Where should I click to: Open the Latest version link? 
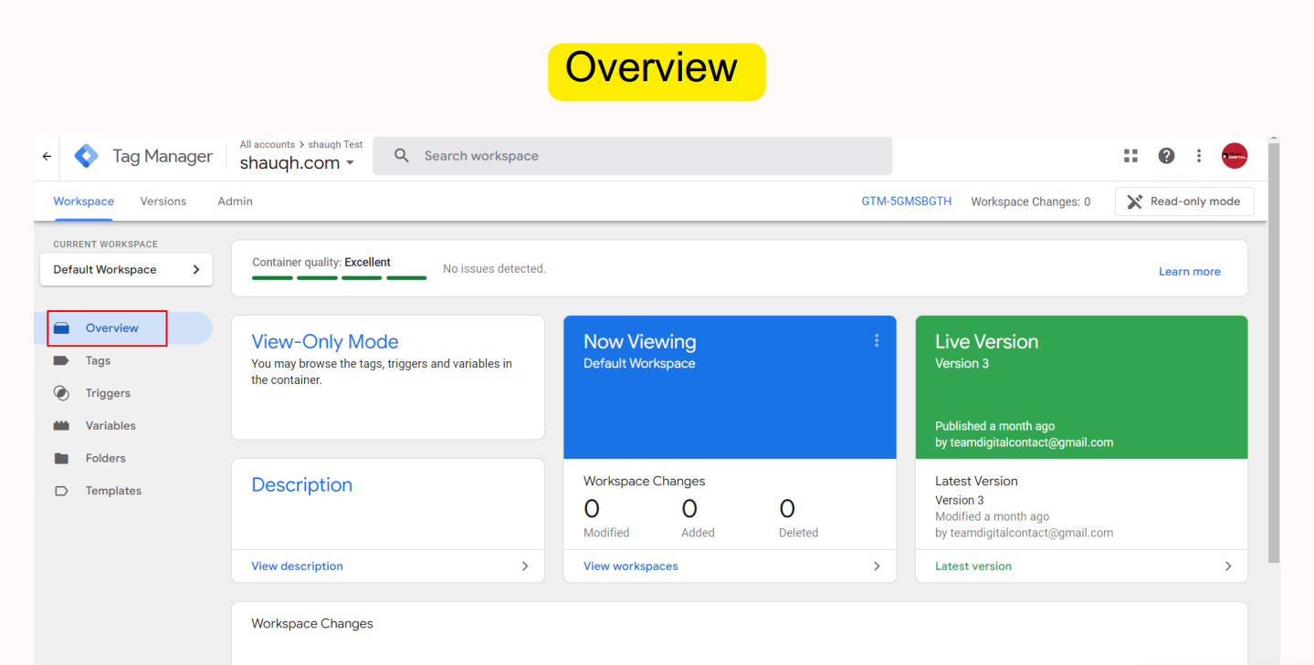click(973, 566)
